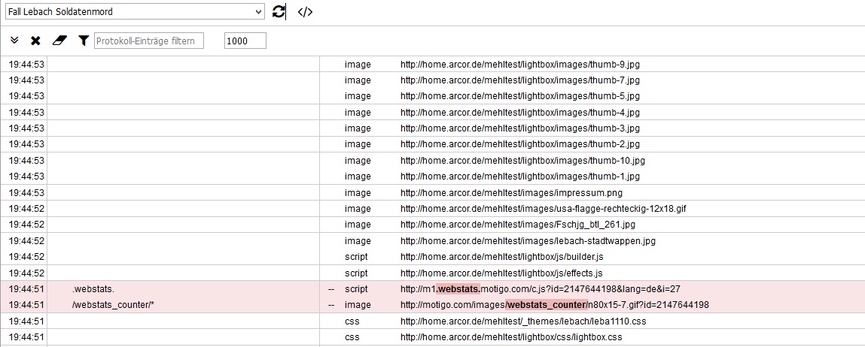Select the thumb-1.jpg URL entry

click(x=520, y=177)
